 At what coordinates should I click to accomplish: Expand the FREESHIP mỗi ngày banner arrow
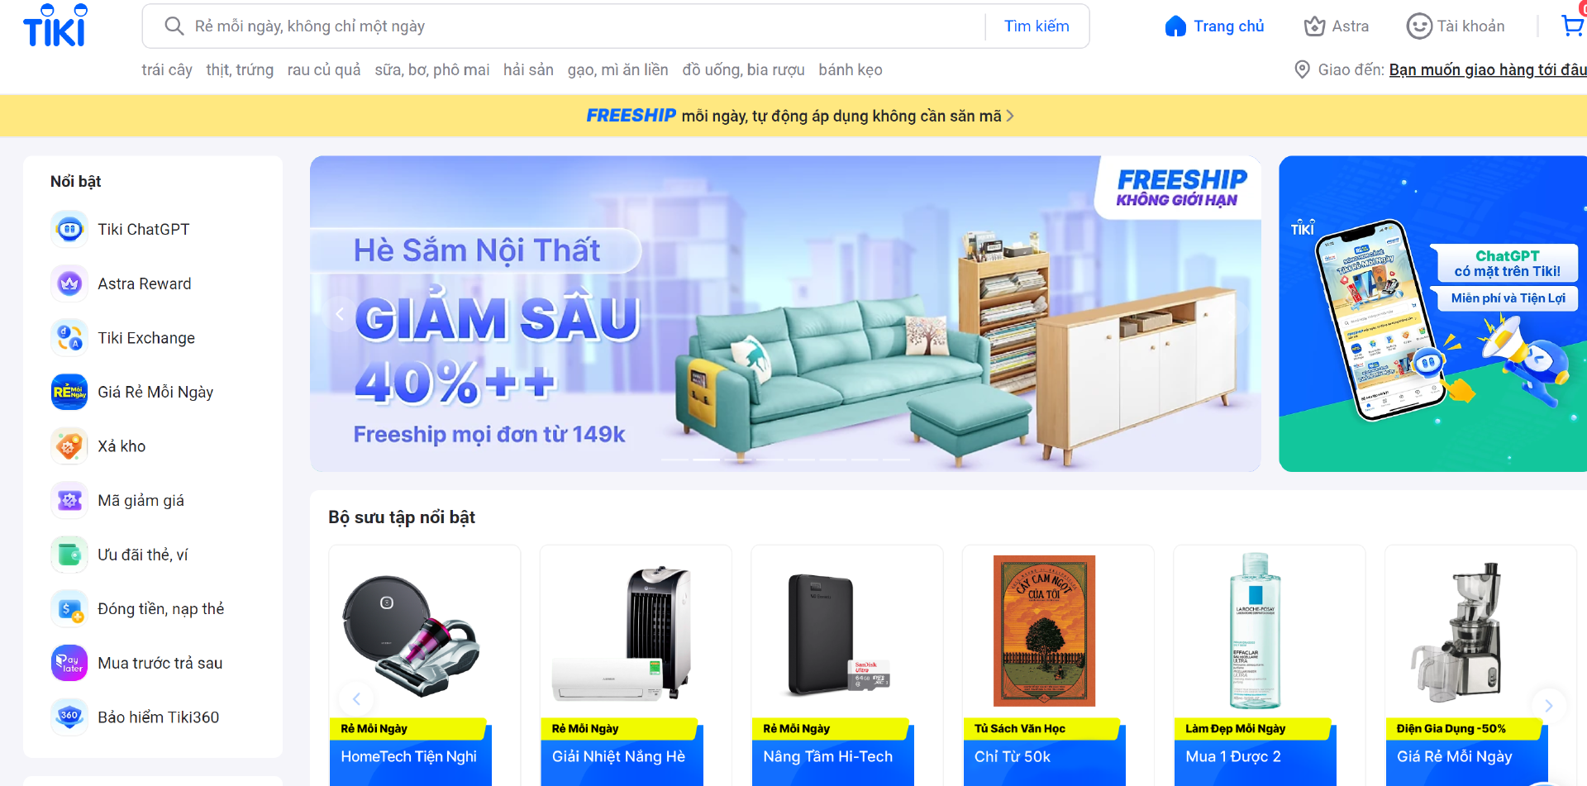click(1010, 116)
